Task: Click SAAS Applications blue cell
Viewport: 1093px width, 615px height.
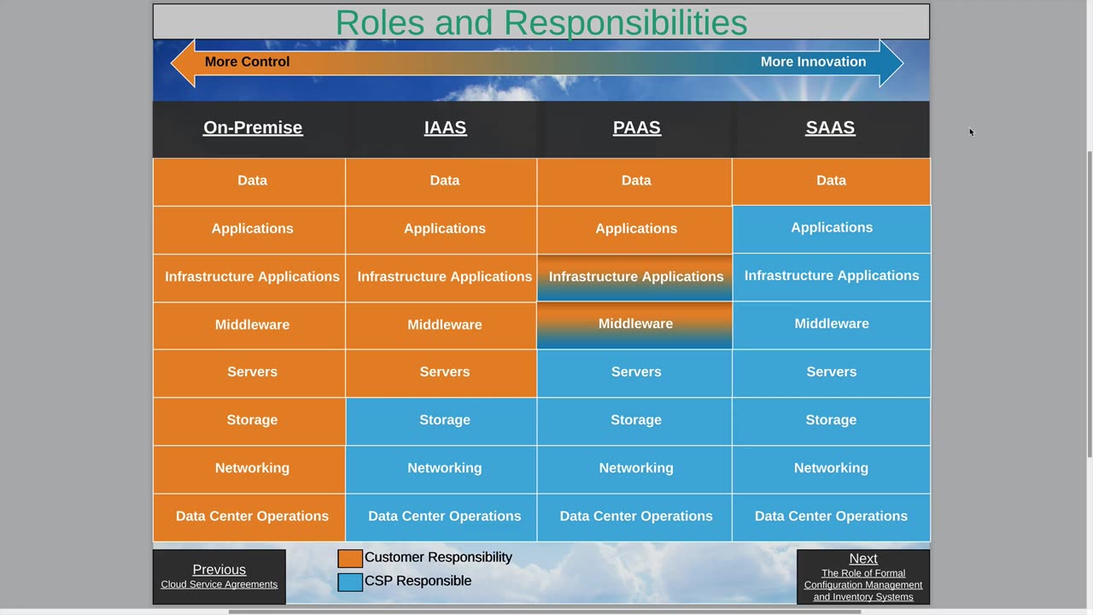Action: pos(831,228)
